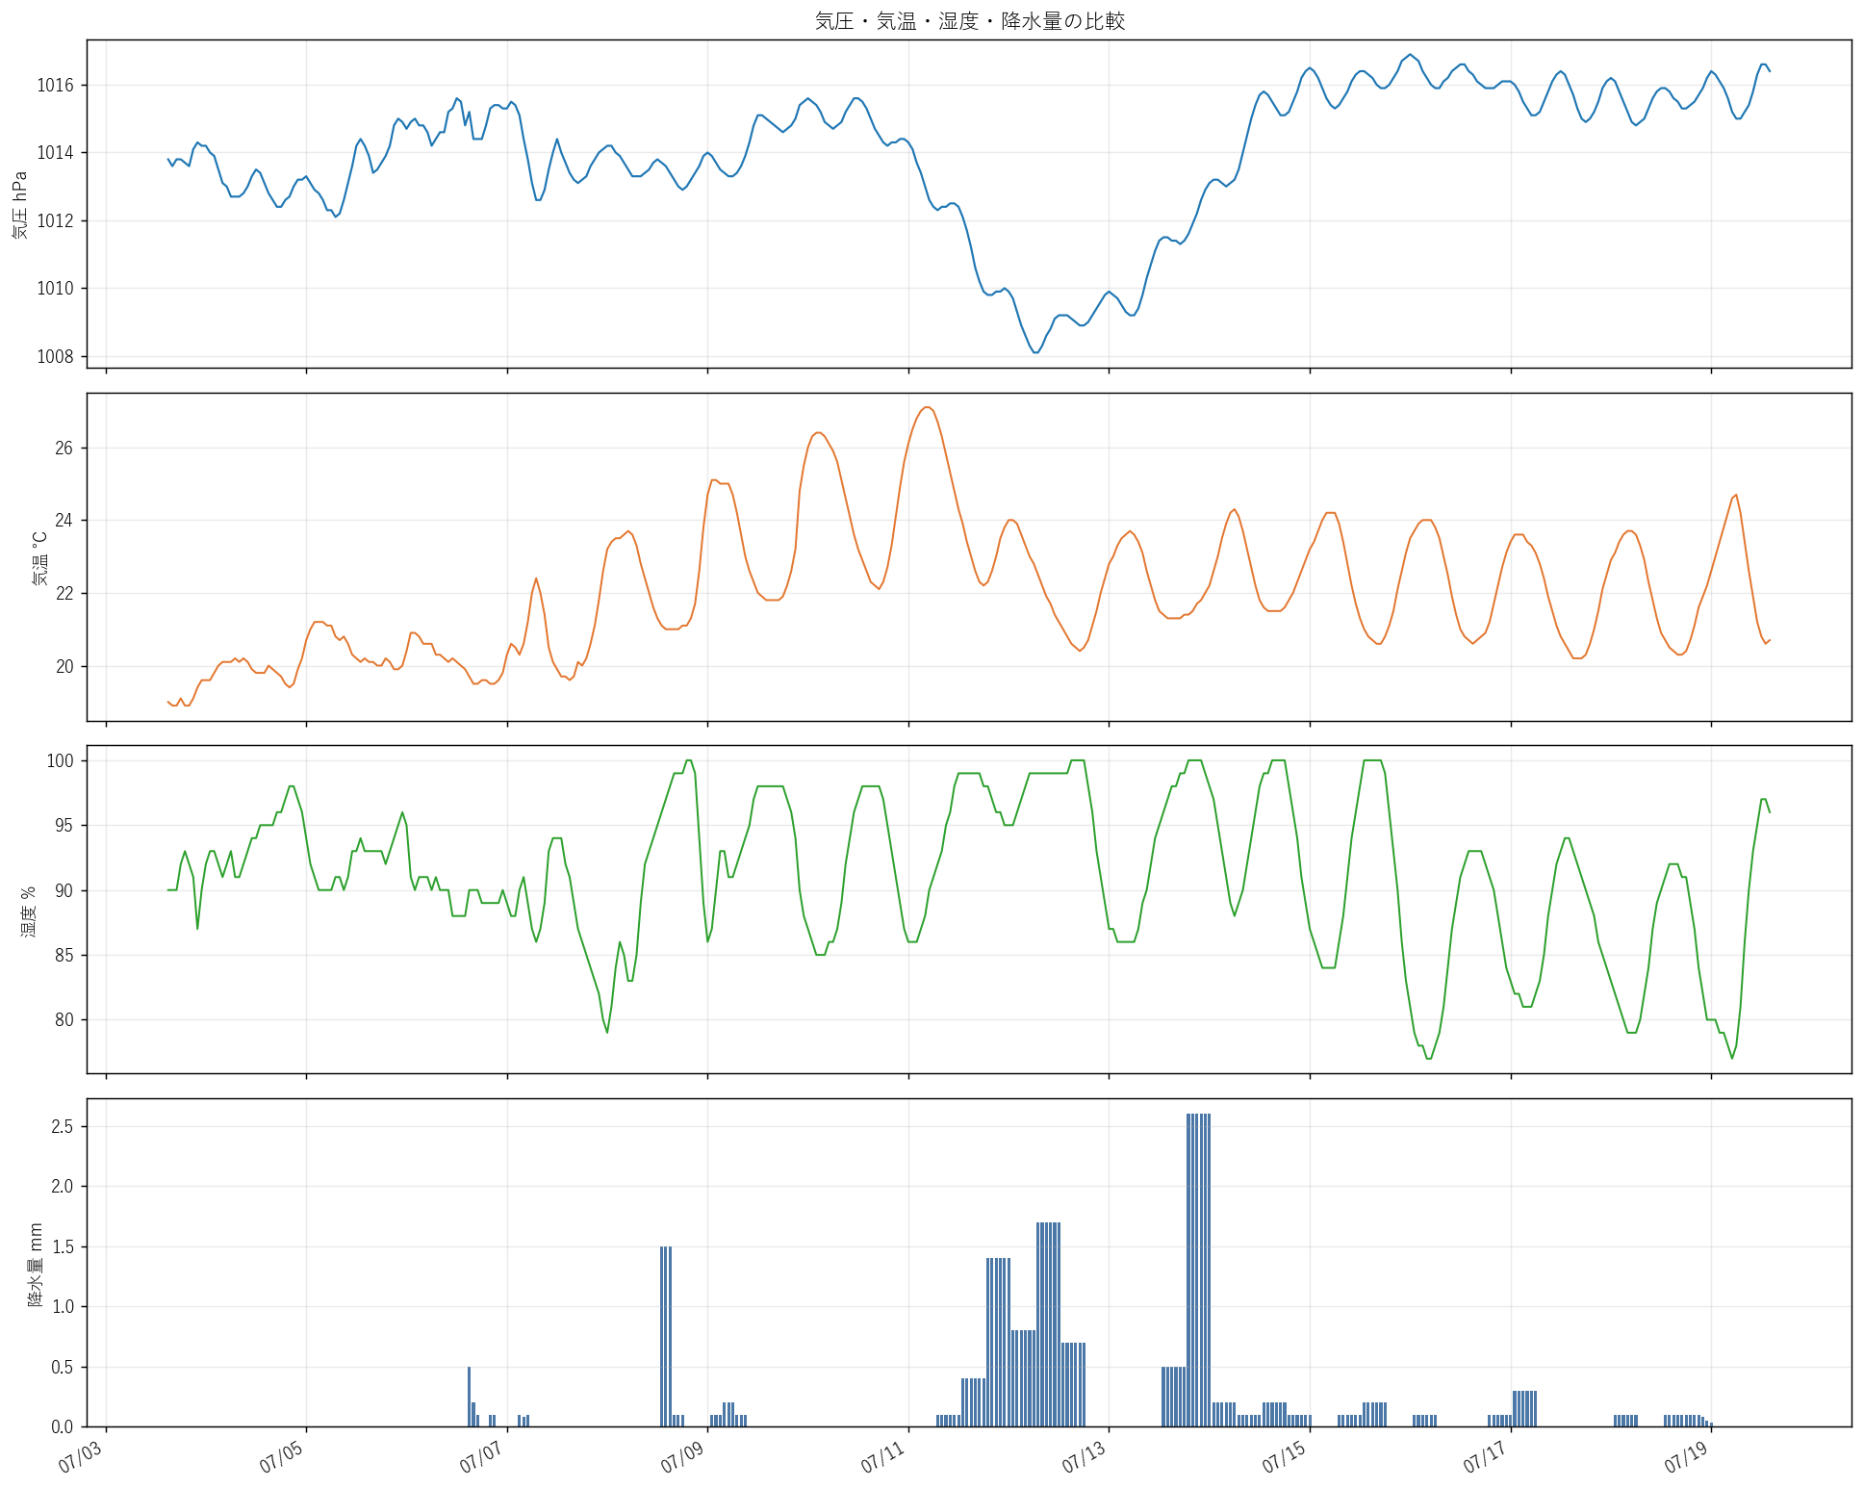
Task: Click the 1008 pressure tick label
Action: [56, 357]
